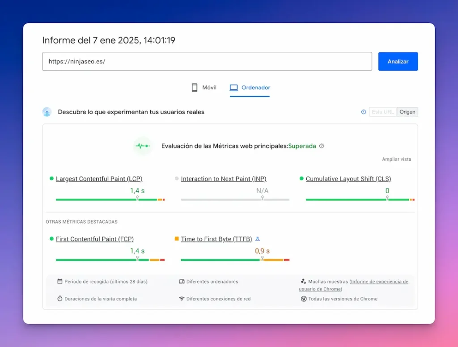Switch to the Esta URL option
The width and height of the screenshot is (458, 347).
point(382,112)
